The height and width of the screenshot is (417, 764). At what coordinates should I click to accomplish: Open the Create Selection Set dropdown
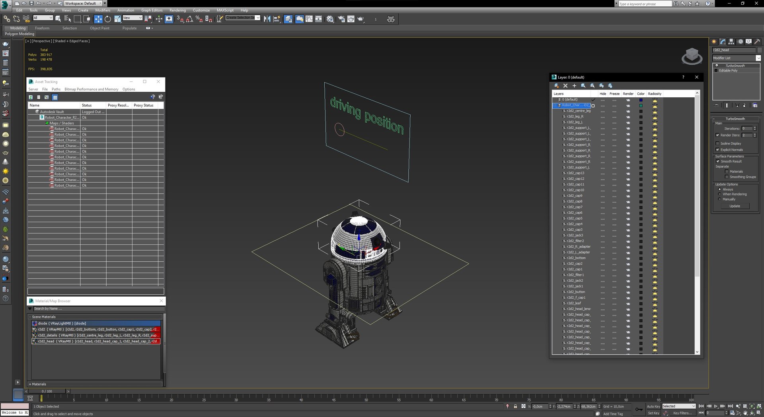click(243, 18)
